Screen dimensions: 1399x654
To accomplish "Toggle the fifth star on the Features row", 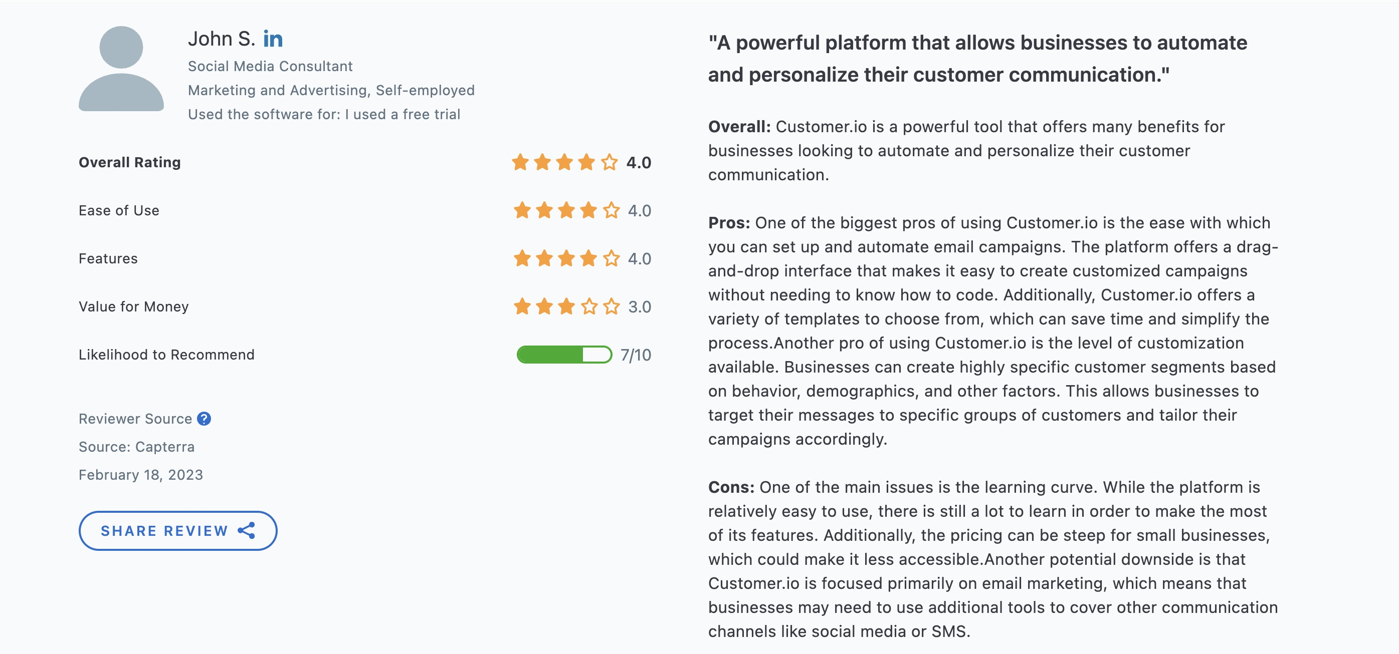I will 610,258.
